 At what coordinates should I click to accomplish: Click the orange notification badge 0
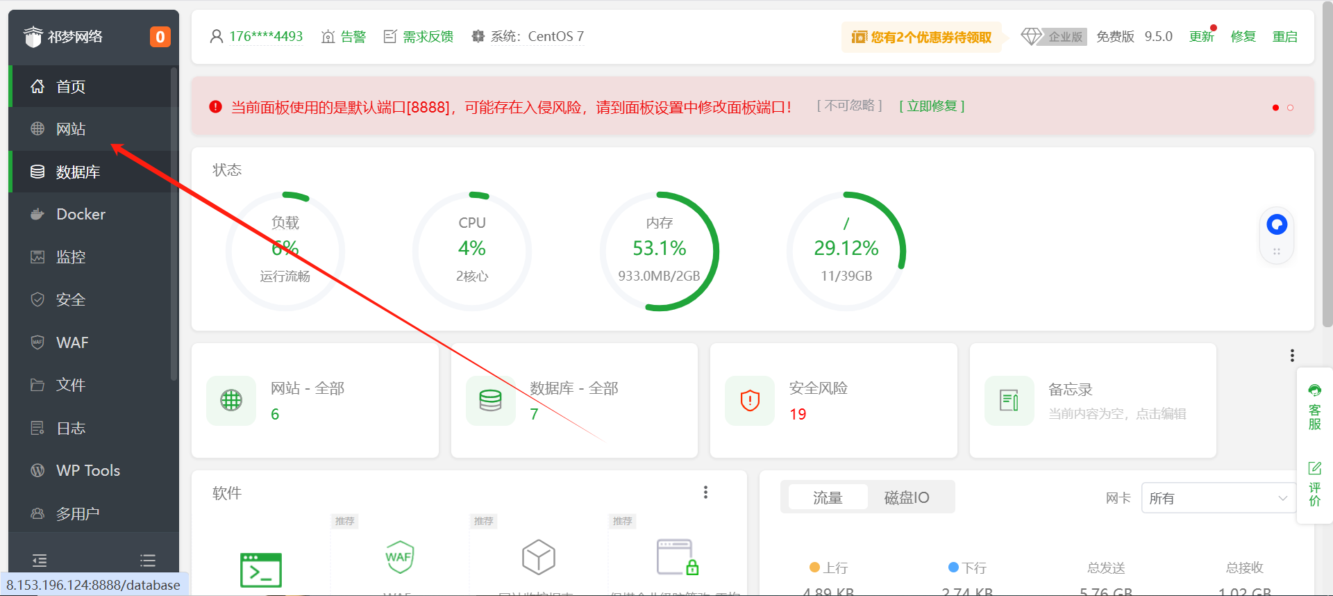point(160,37)
